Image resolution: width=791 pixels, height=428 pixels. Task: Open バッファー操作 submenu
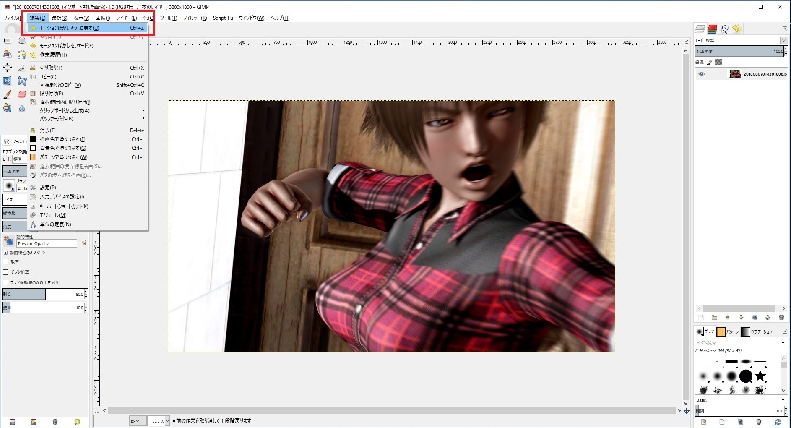(88, 119)
